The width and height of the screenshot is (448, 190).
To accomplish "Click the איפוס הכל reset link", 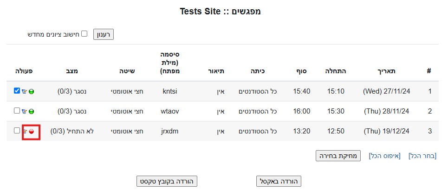I will [x=384, y=156].
